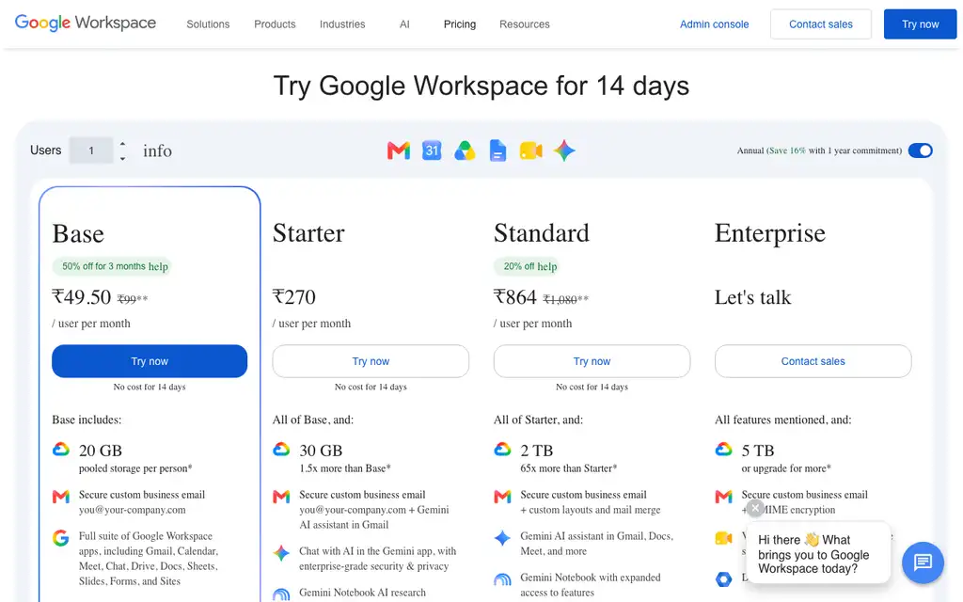Open the Solutions menu
The image size is (963, 602).
pyautogui.click(x=208, y=24)
